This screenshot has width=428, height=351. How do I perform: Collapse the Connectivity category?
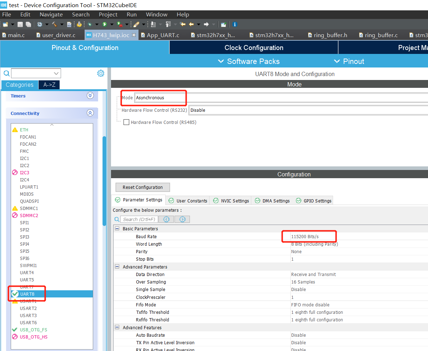[90, 113]
